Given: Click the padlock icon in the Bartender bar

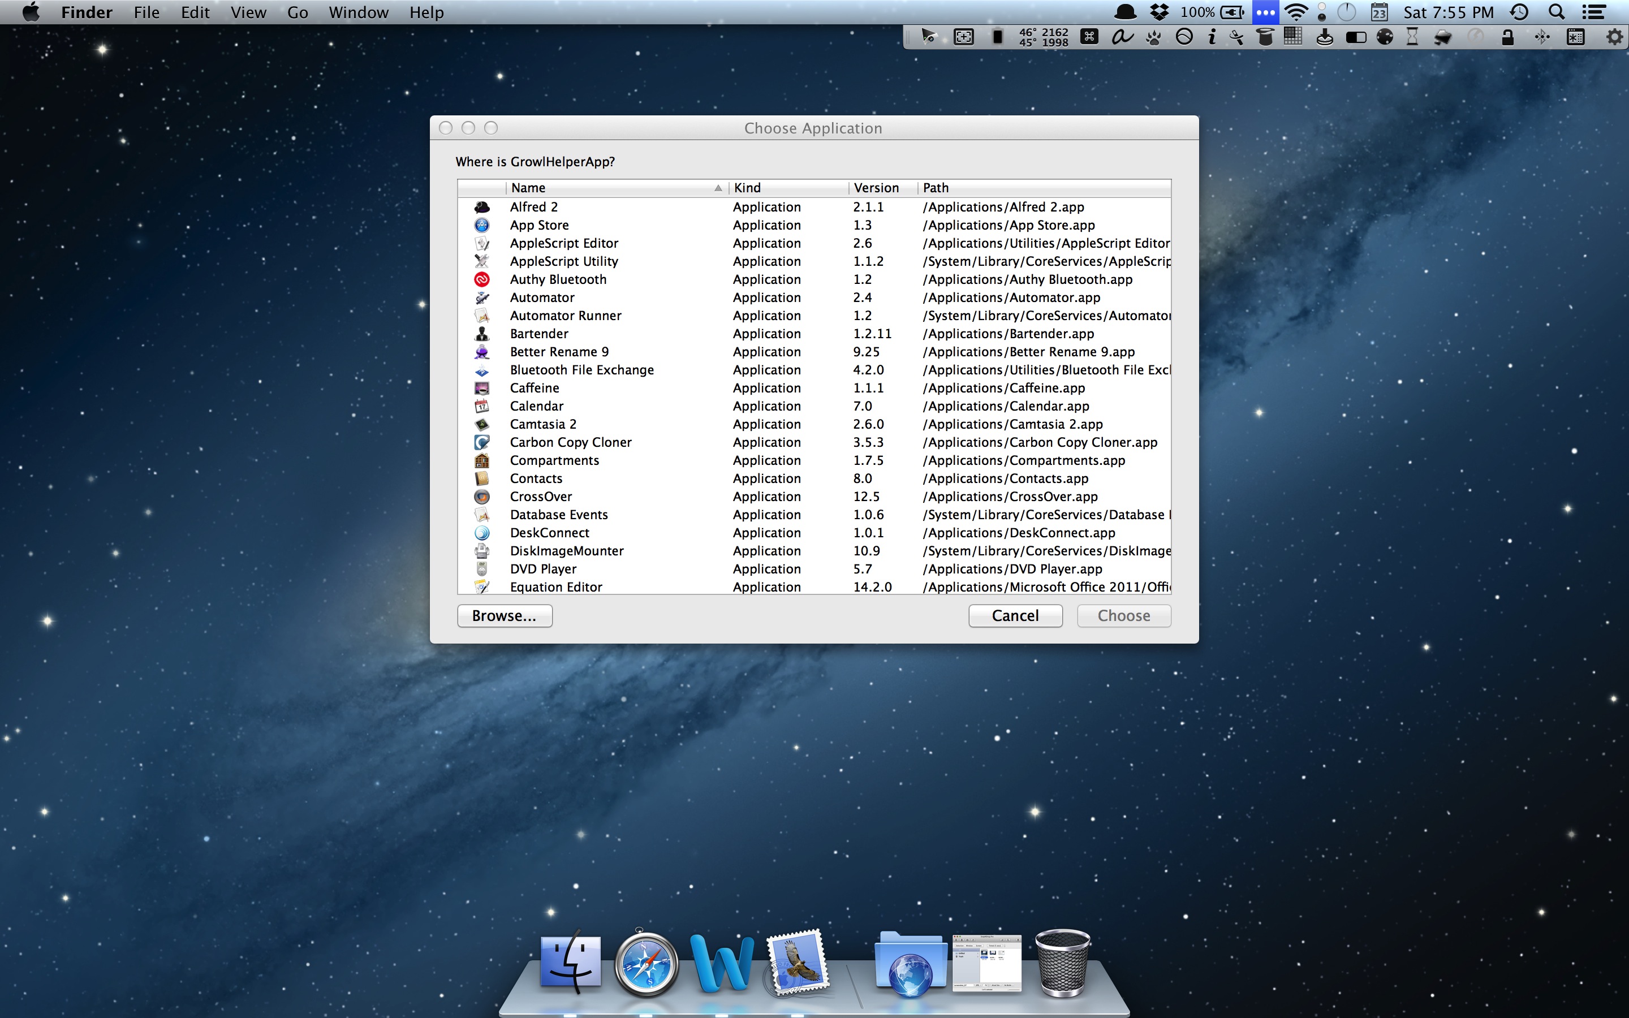Looking at the screenshot, I should [x=1508, y=37].
